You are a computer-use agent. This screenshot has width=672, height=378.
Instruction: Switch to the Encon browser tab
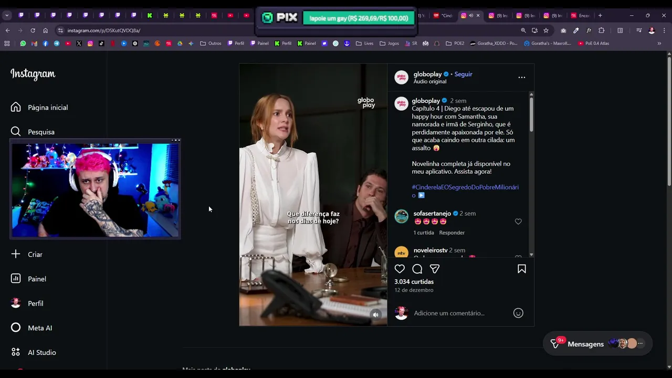click(x=581, y=16)
